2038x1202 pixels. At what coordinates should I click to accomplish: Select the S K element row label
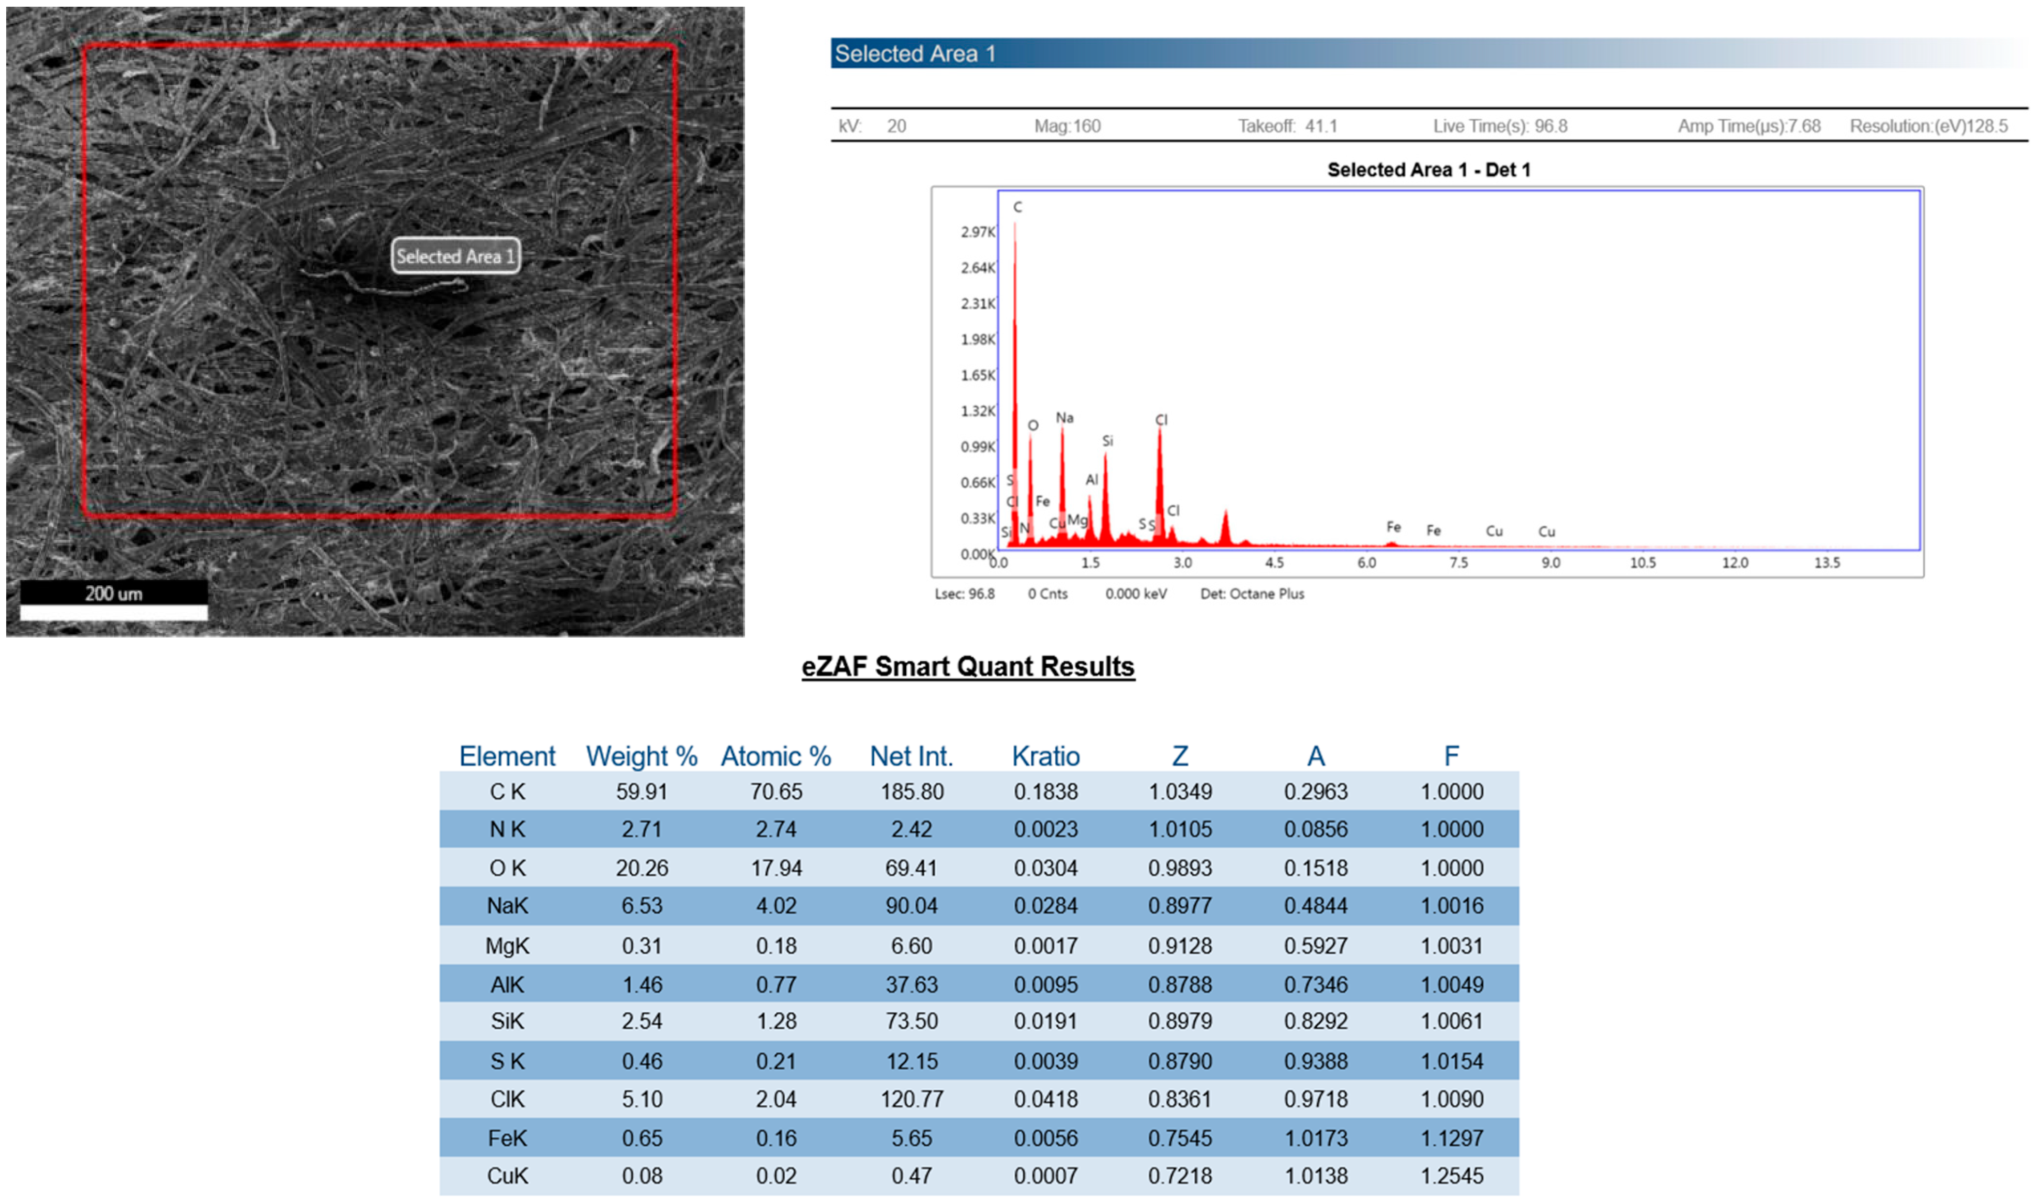click(x=507, y=1061)
